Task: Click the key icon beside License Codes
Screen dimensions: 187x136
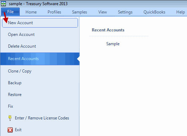Action: pos(10,118)
